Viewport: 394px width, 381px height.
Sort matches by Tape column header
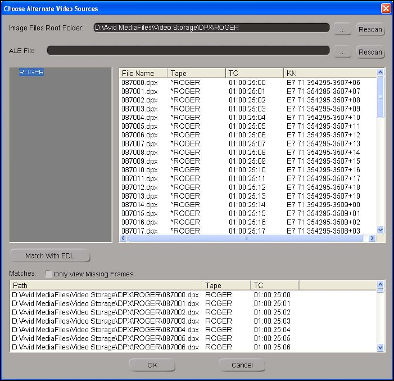tap(227, 285)
